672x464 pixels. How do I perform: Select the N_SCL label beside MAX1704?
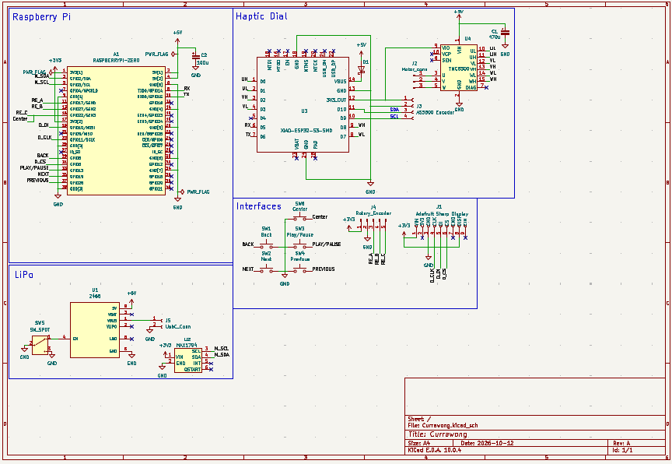pyautogui.click(x=222, y=349)
